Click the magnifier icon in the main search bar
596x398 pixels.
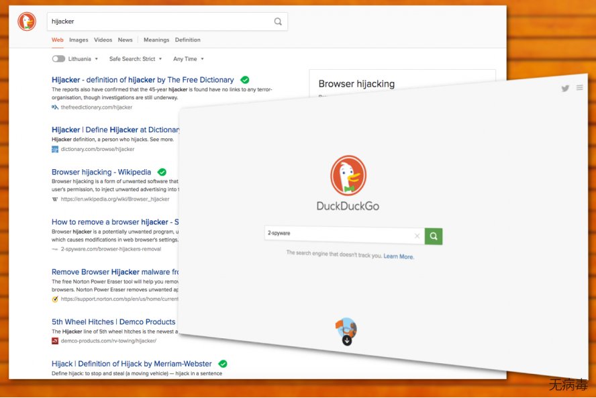[278, 21]
